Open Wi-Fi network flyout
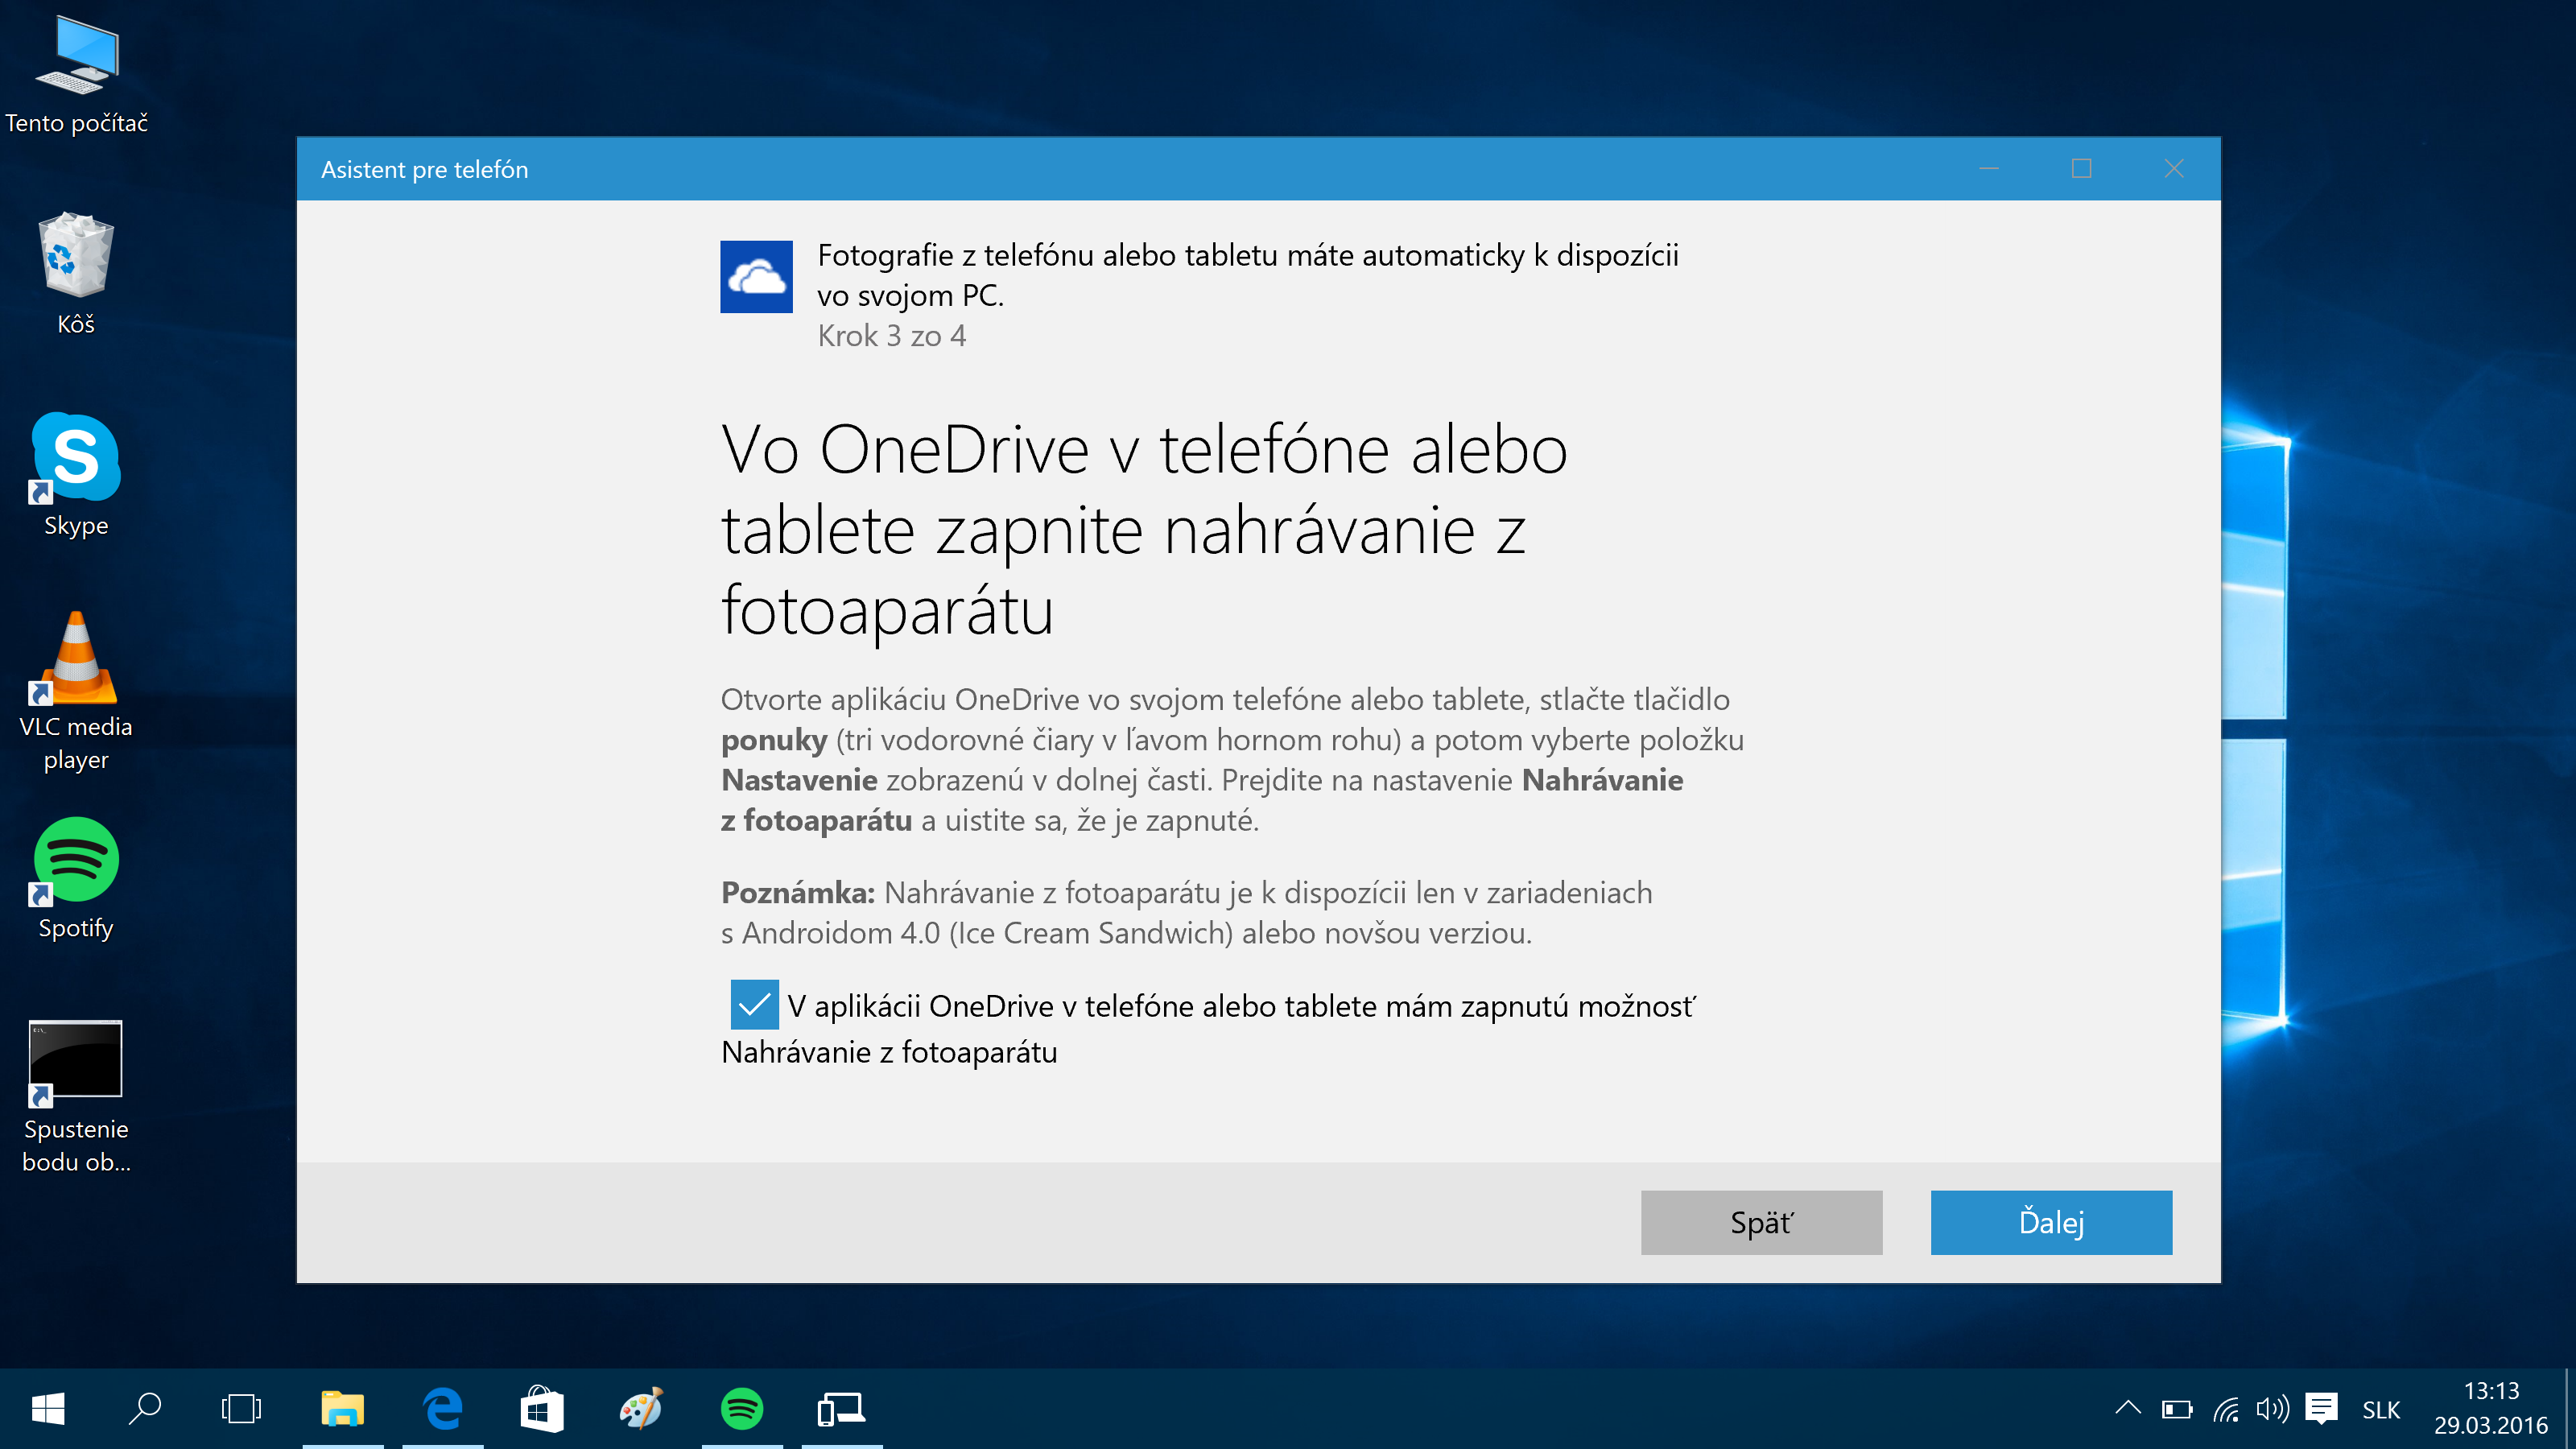This screenshot has width=2576, height=1449. coord(2226,1409)
